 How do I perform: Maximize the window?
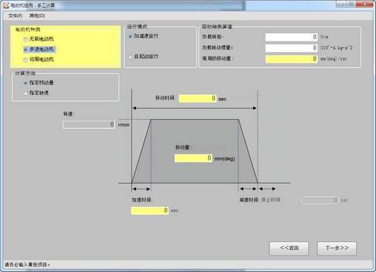click(351, 4)
